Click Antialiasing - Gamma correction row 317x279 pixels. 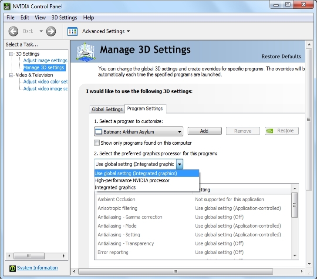pyautogui.click(x=193, y=217)
